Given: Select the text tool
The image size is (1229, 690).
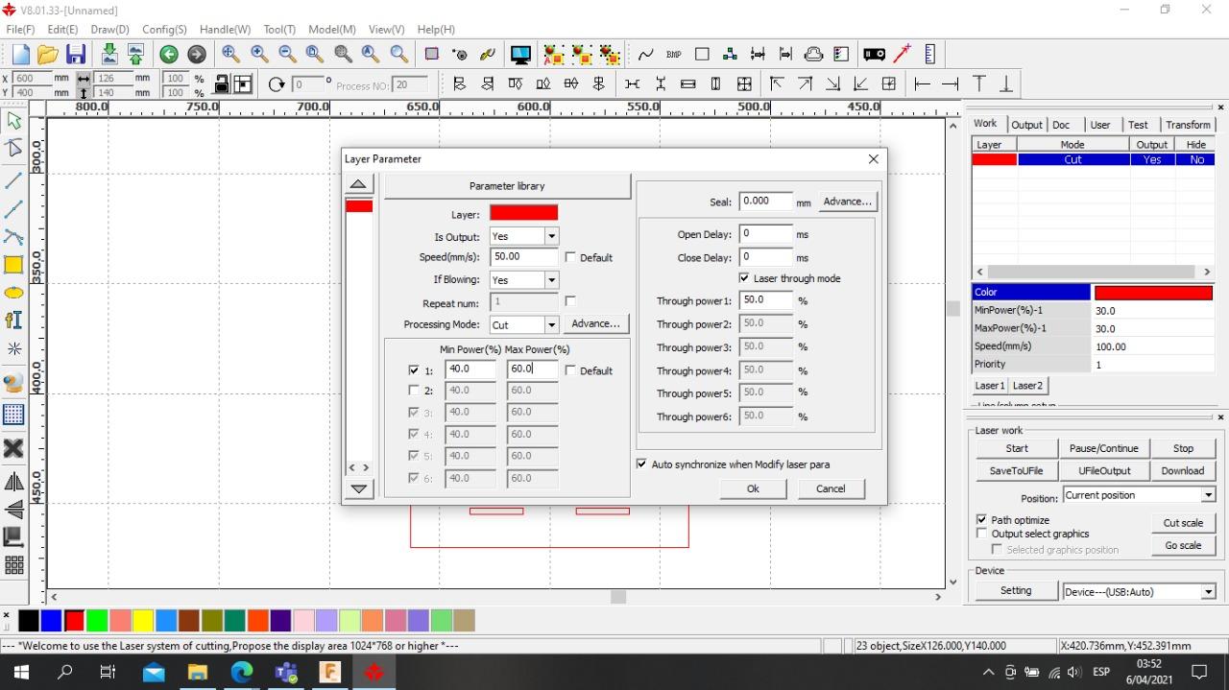Looking at the screenshot, I should (14, 321).
